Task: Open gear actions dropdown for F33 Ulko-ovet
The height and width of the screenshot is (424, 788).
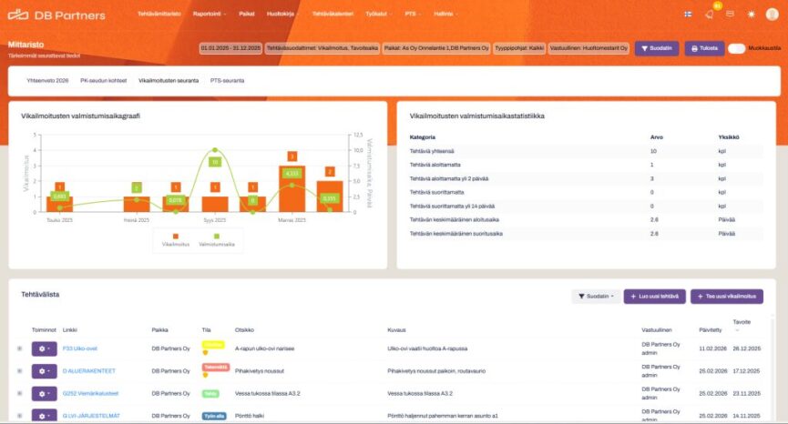Action: (44, 348)
